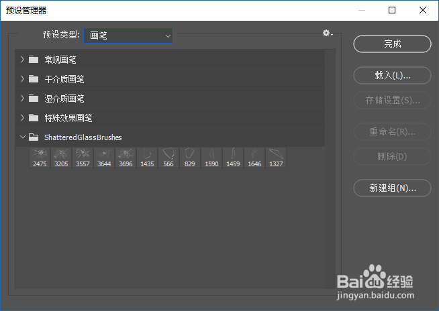Click the preset list vertical scrollbar
Viewport: 439px width, 311px height.
(x=330, y=169)
